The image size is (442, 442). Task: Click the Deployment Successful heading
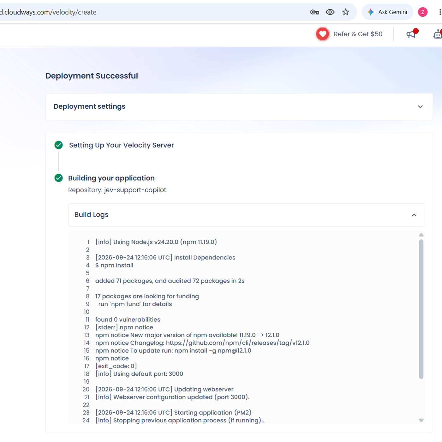92,76
